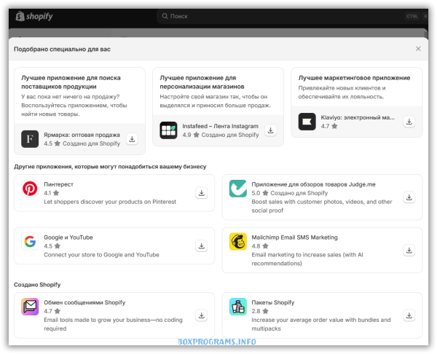Close the Подобрано специально для вас dialog
Screen dimensions: 437x354
point(418,49)
